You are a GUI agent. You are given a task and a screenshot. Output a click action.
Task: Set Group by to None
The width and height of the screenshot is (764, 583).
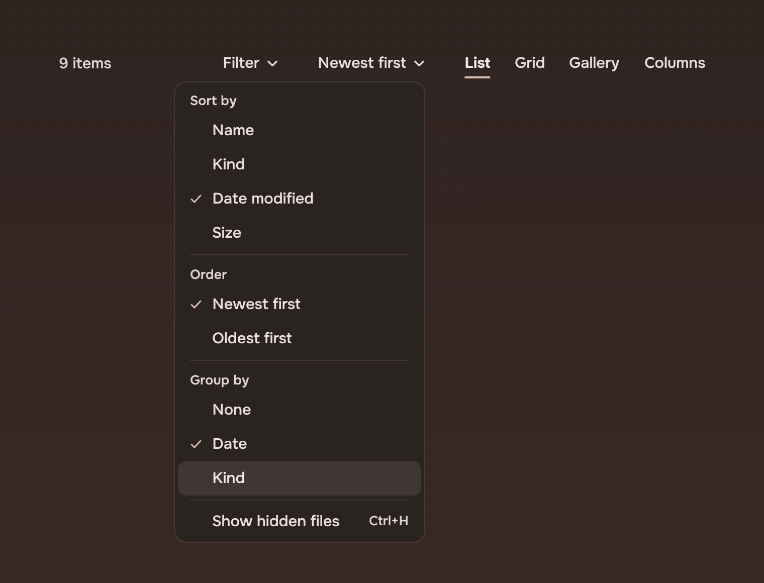pyautogui.click(x=300, y=410)
